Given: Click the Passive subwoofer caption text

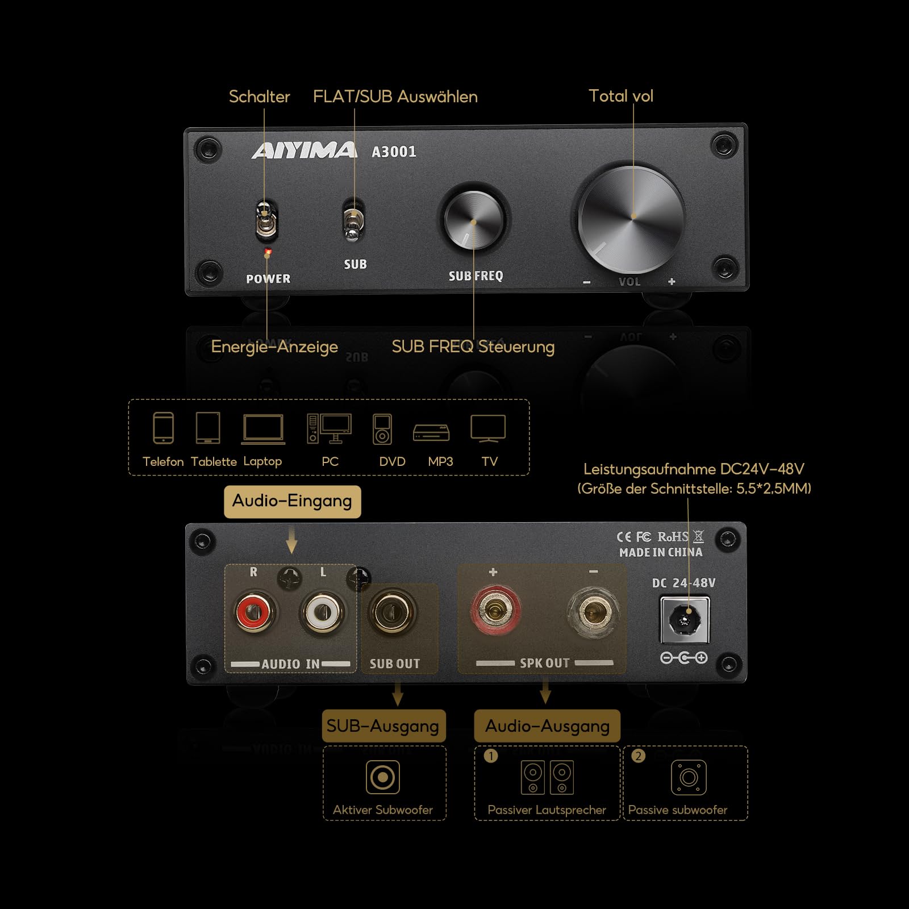Looking at the screenshot, I should point(678,810).
